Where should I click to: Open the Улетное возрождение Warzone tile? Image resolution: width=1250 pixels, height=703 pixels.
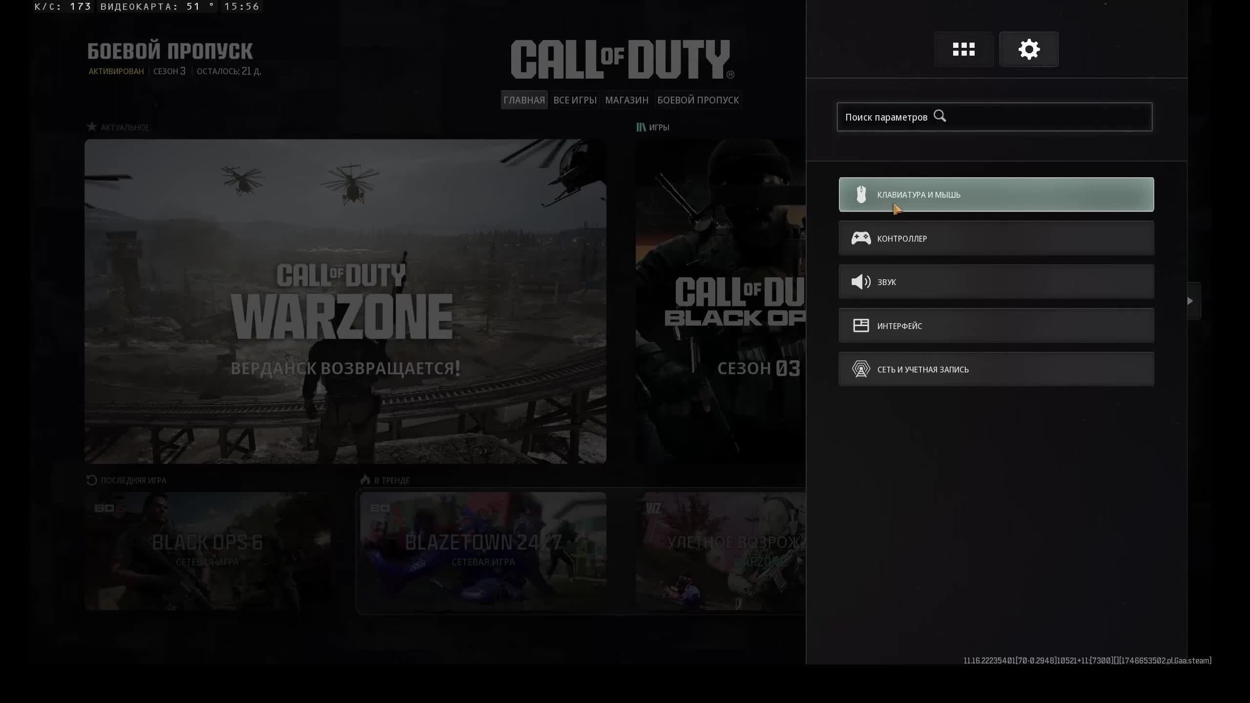[x=720, y=551]
